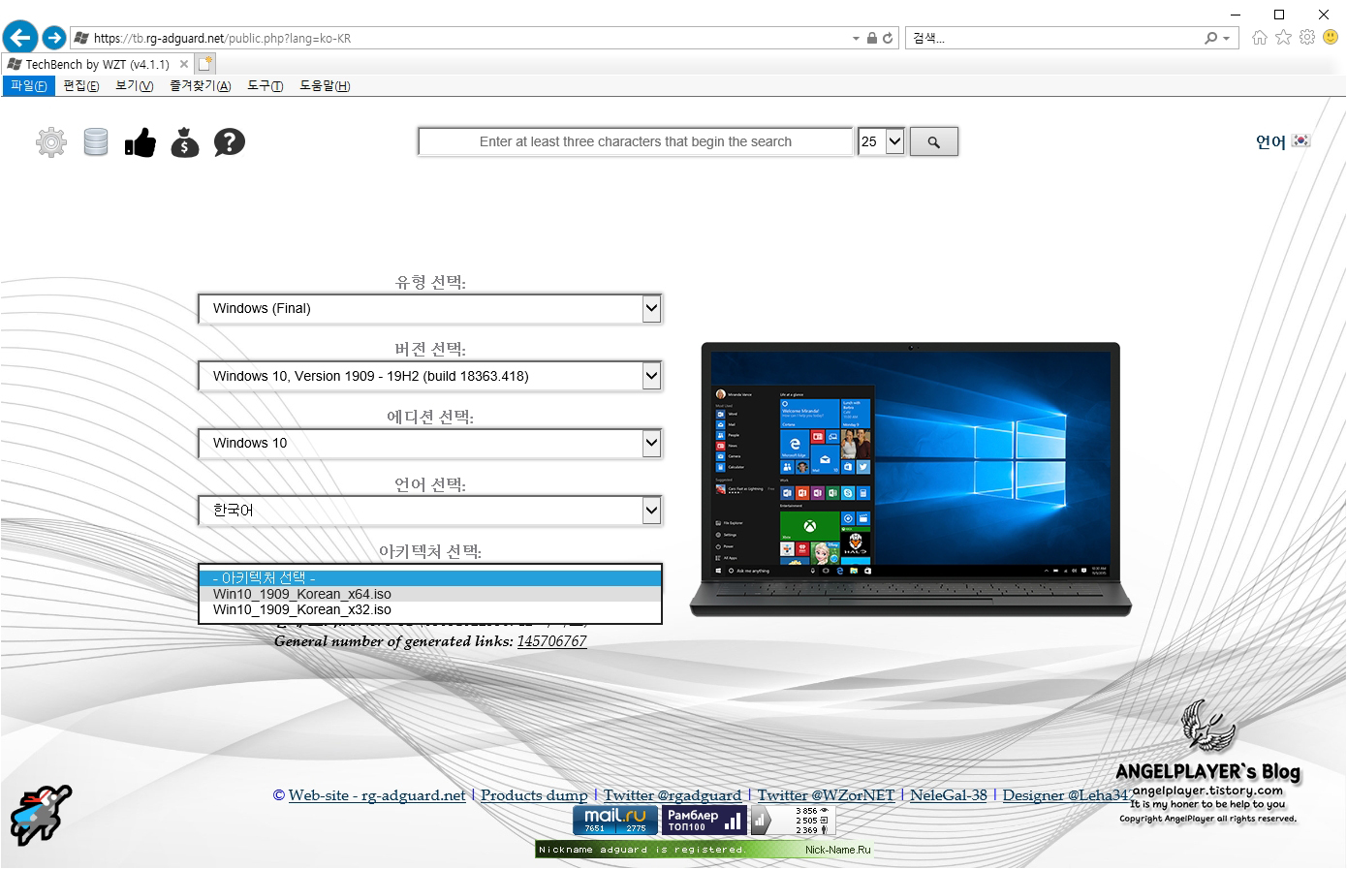Click the generated links number 145706767

tap(551, 641)
